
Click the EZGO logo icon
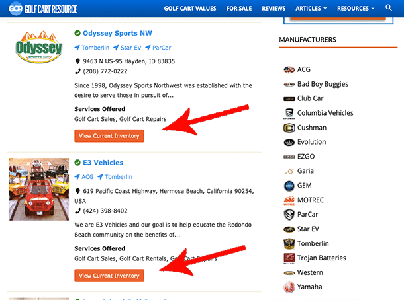pos(289,157)
